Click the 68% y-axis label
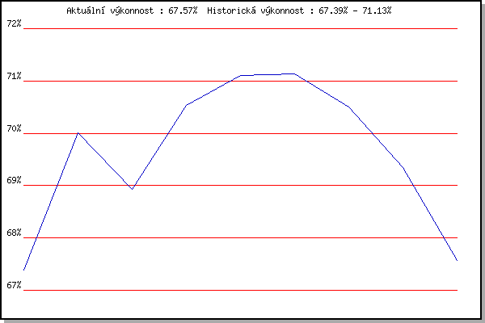Screen dimensions: 485x323 pyautogui.click(x=14, y=233)
